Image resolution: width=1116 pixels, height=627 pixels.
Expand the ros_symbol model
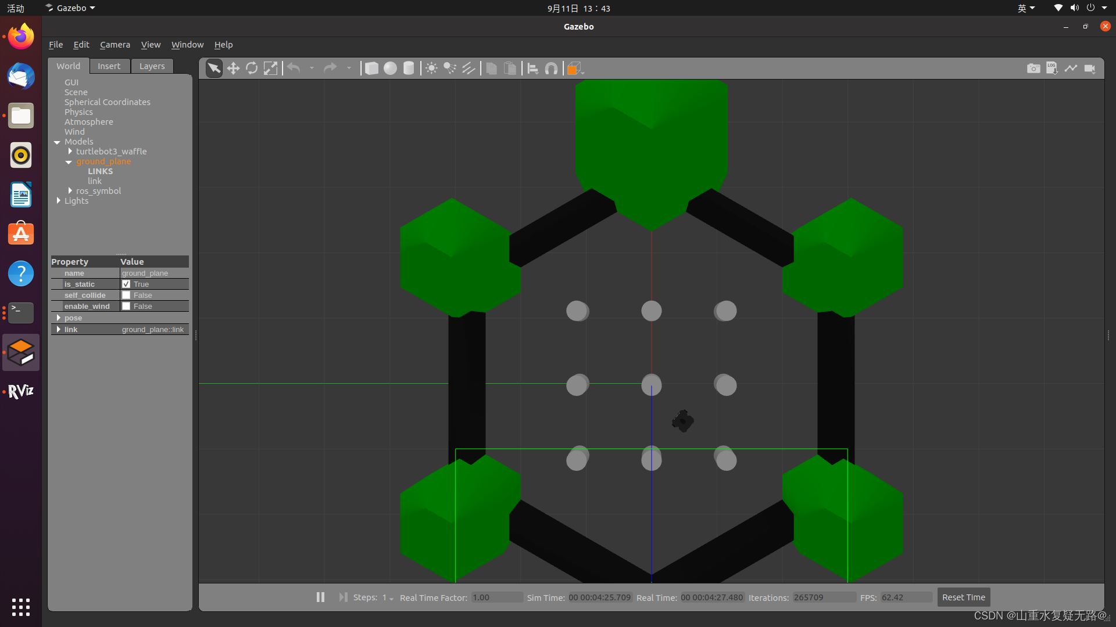pyautogui.click(x=70, y=191)
